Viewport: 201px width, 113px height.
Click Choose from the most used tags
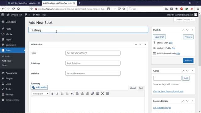(168, 91)
